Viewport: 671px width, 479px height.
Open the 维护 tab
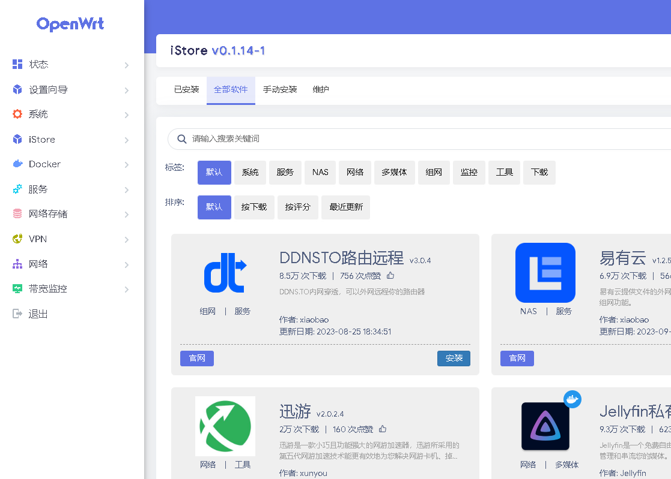point(320,89)
